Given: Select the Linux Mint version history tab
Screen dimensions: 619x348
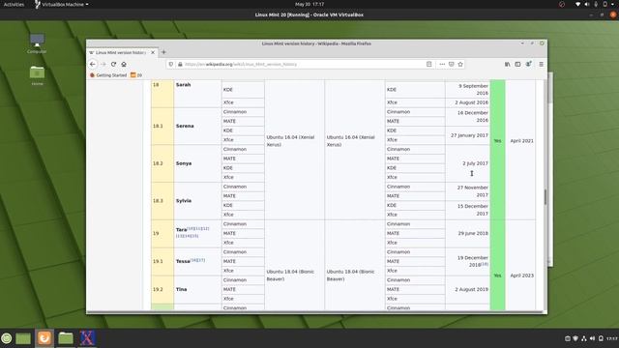Looking at the screenshot, I should coord(122,52).
